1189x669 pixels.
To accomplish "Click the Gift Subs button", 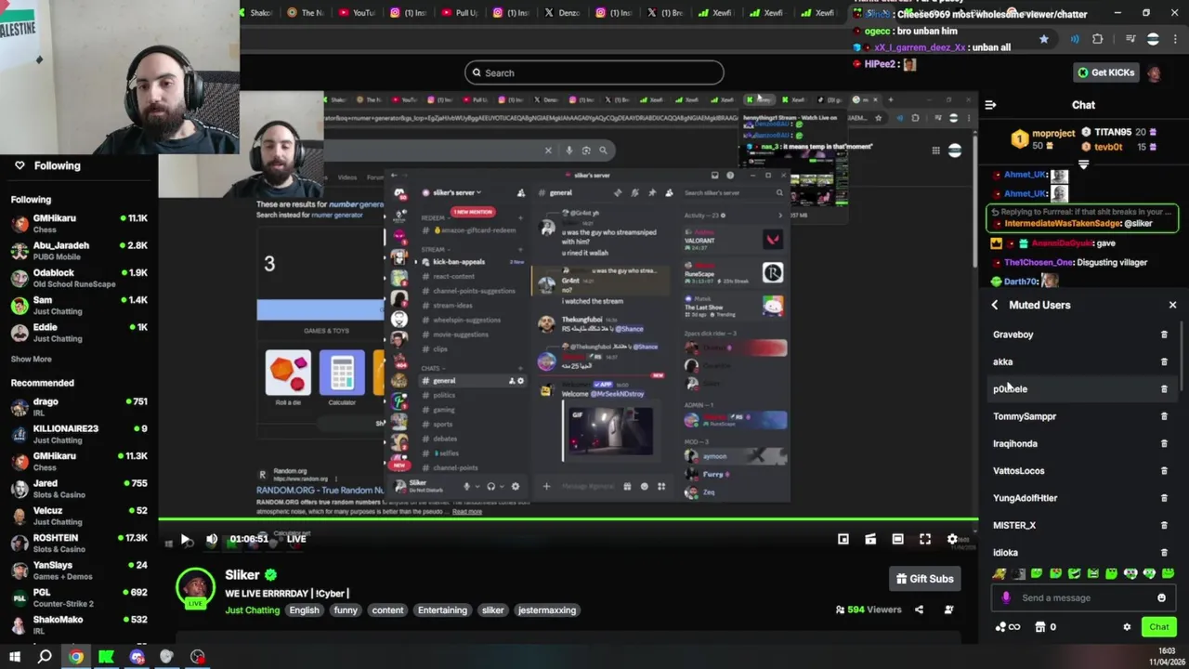I will pyautogui.click(x=924, y=579).
